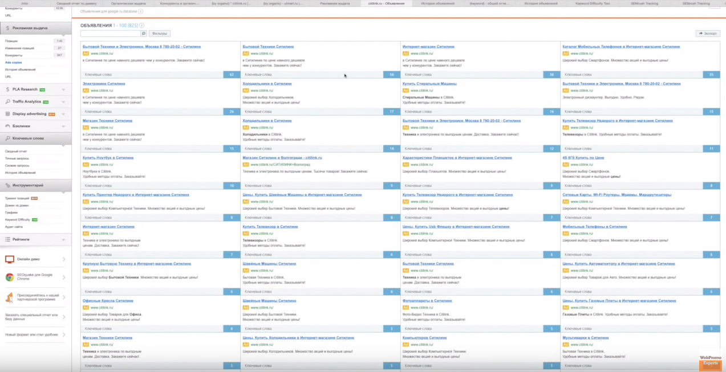
Task: Click the ads search input field
Action: [110, 34]
